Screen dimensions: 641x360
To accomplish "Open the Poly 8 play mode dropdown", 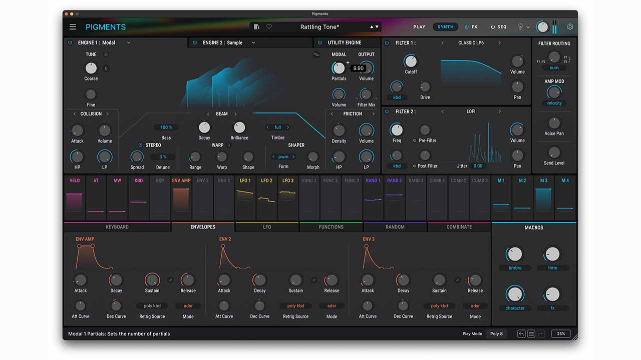I will coord(496,333).
